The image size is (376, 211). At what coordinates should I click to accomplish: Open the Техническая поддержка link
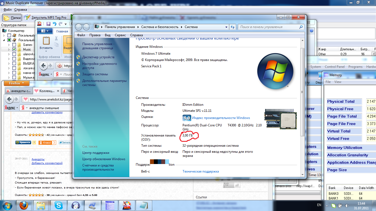(x=200, y=171)
